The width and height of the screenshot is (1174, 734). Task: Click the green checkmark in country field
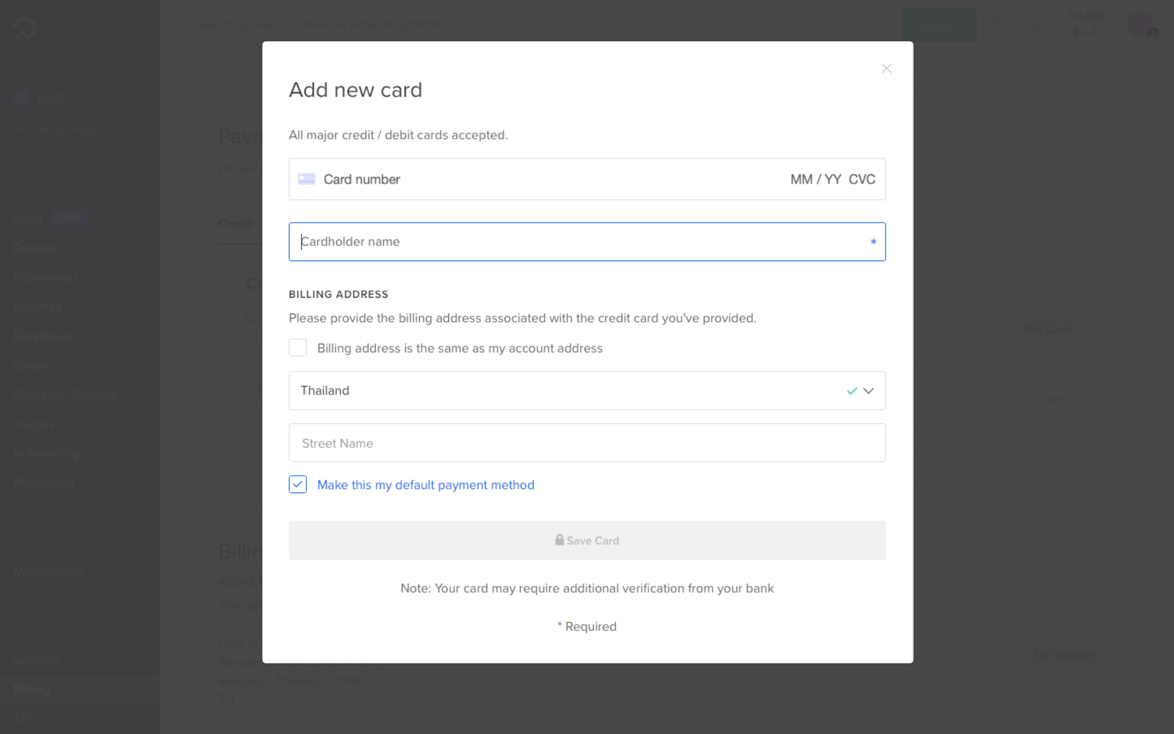(x=852, y=391)
